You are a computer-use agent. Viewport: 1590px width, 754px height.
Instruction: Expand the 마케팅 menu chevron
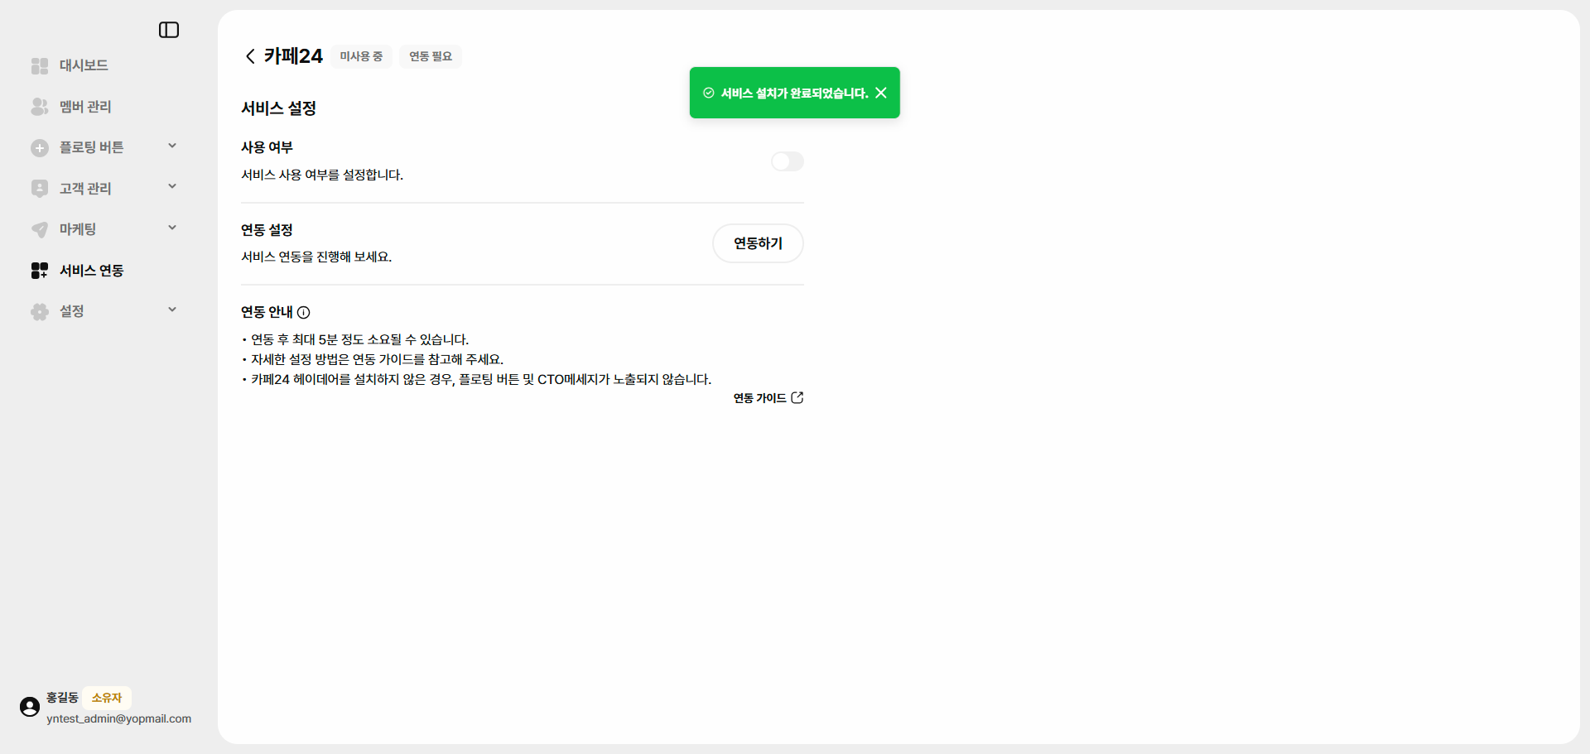click(172, 228)
